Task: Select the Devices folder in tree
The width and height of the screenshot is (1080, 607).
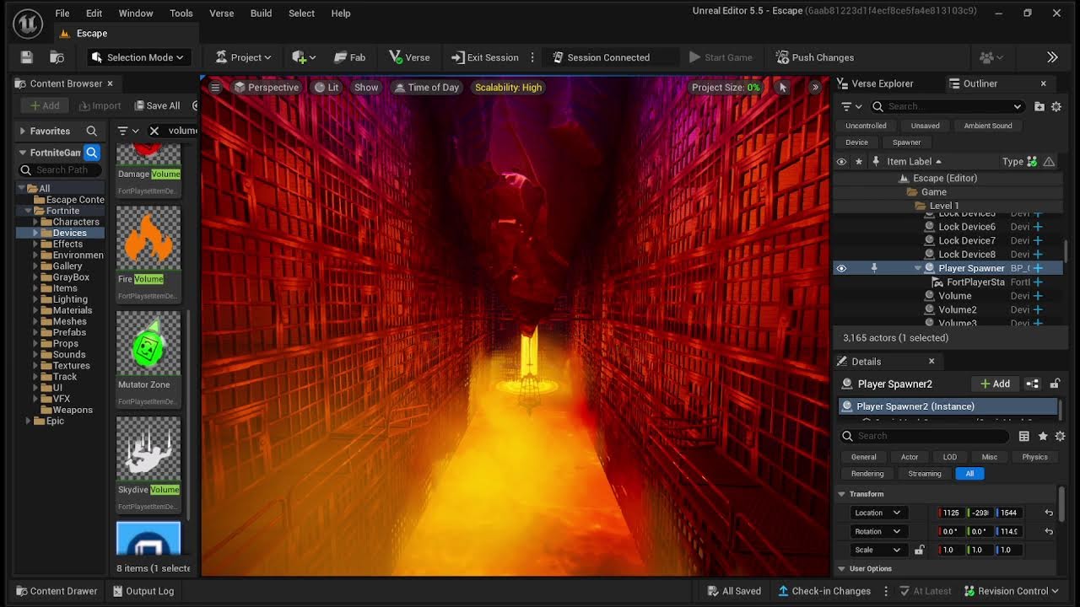Action: 69,233
